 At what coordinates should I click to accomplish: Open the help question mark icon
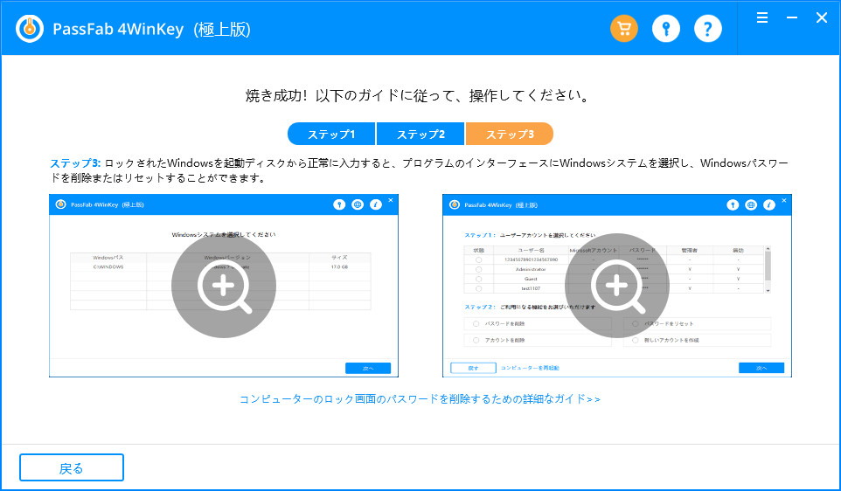coord(707,29)
